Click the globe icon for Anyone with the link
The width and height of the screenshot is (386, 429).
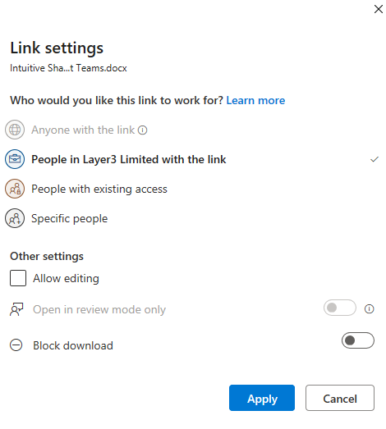15,130
